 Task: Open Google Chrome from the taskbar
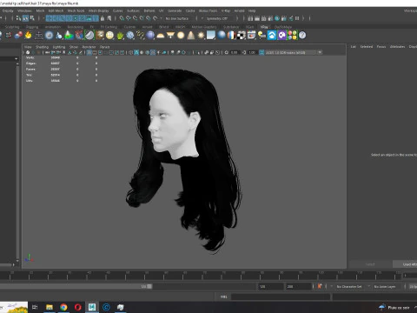point(63,307)
